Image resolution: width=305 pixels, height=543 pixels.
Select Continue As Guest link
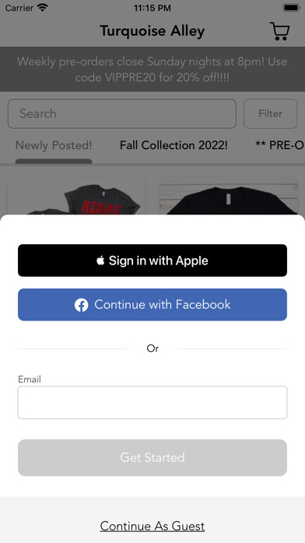[152, 526]
